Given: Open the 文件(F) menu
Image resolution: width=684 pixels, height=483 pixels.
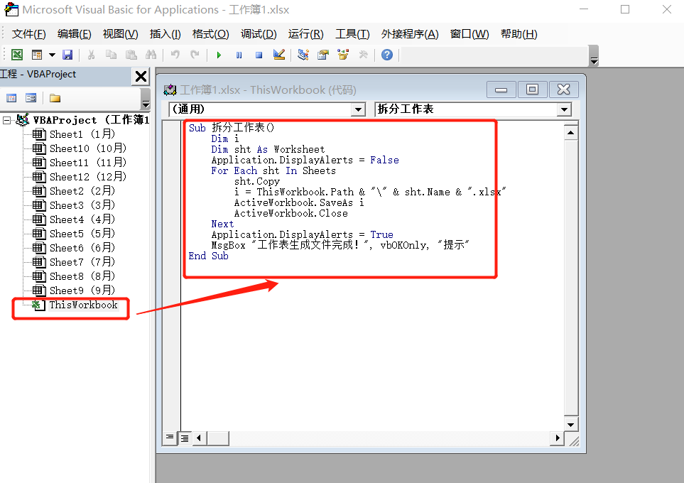Looking at the screenshot, I should coord(29,34).
